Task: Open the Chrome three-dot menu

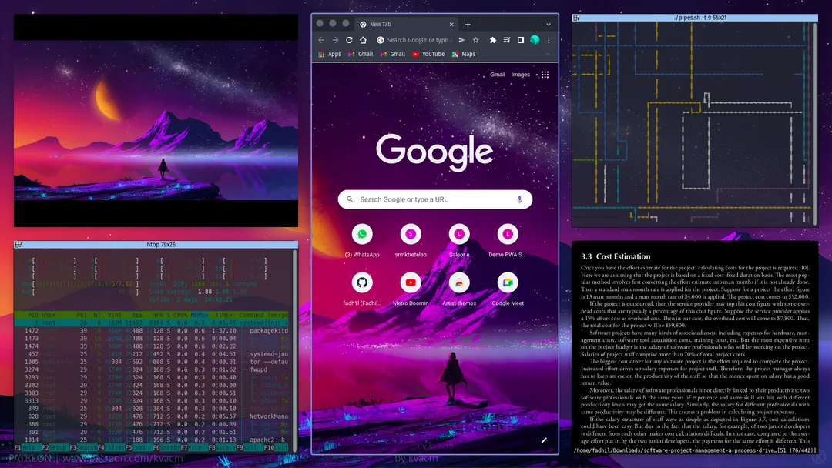Action: click(549, 39)
